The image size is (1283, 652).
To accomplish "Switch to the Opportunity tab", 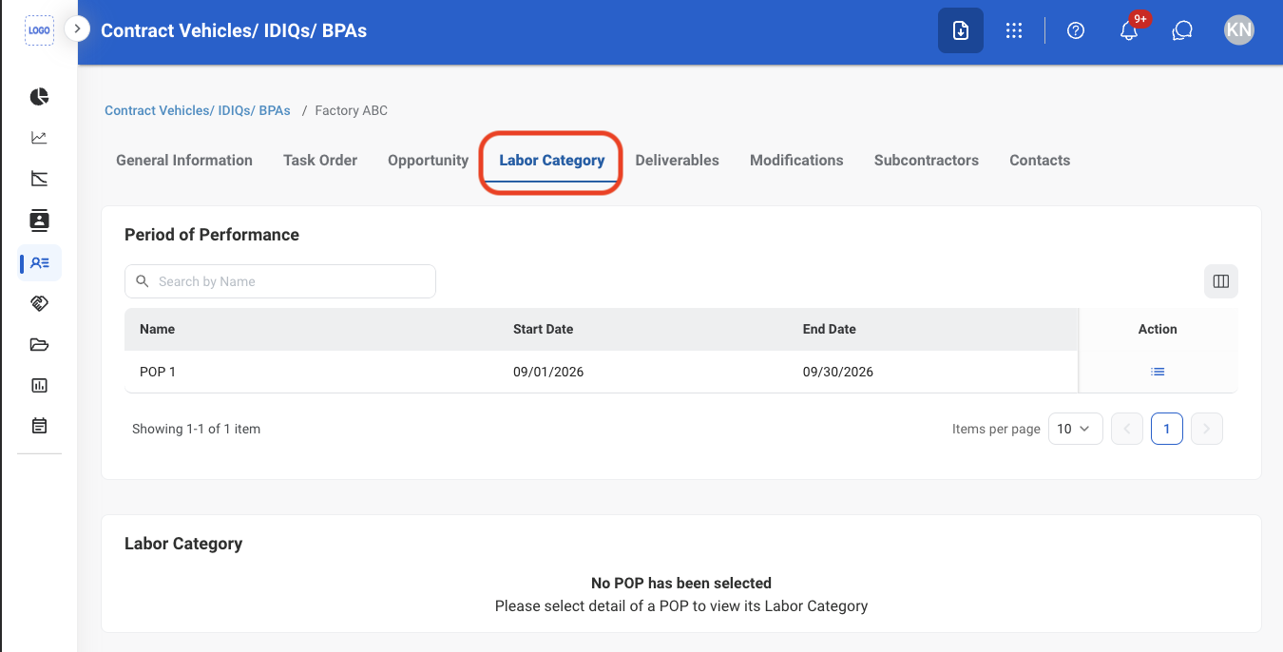I will click(x=429, y=161).
